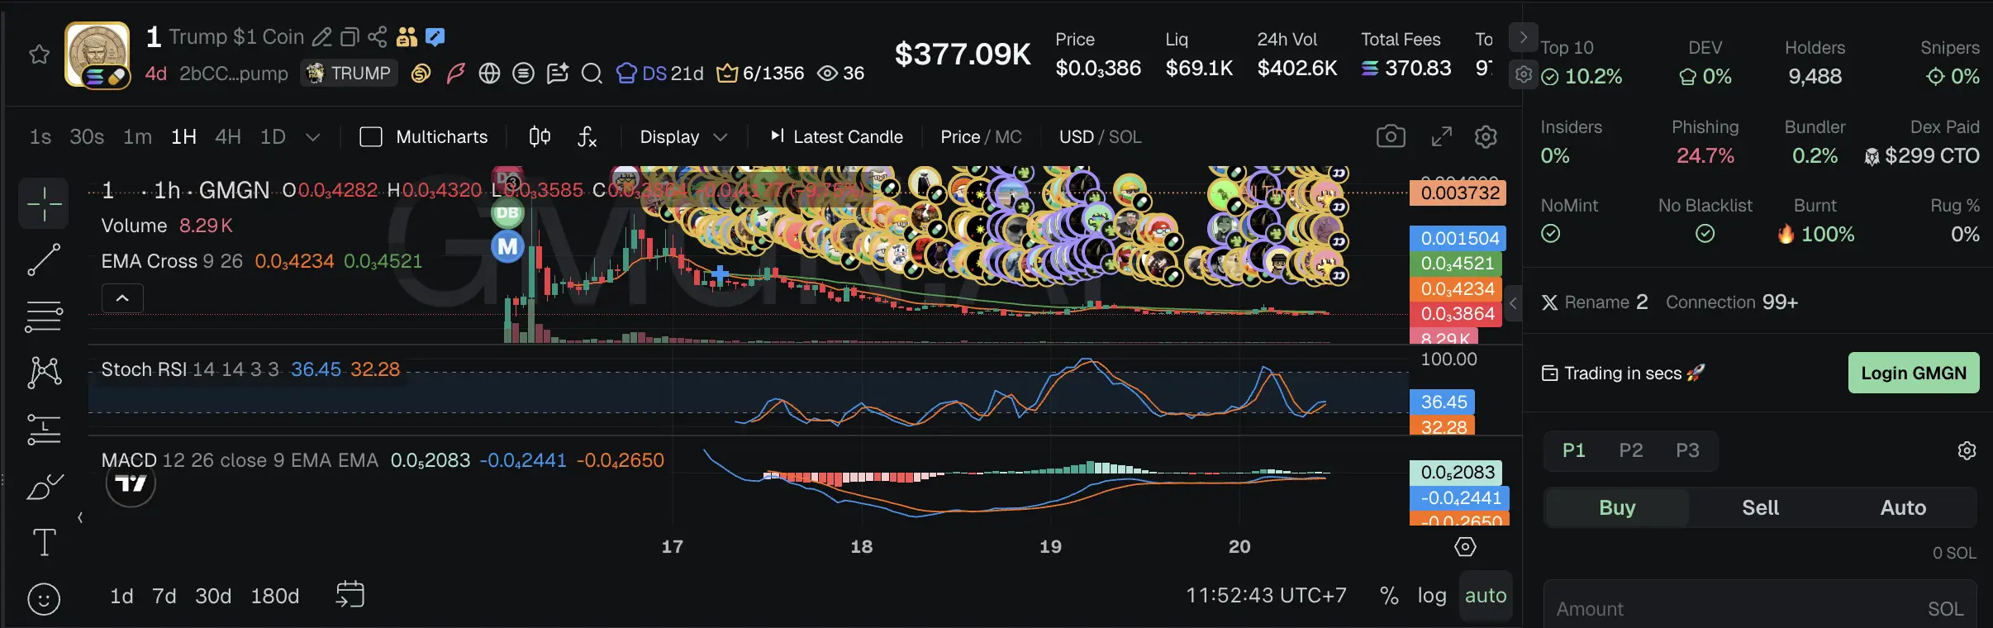Open the candle chart type selector icon
Screen dimensions: 1993x628
pos(540,136)
